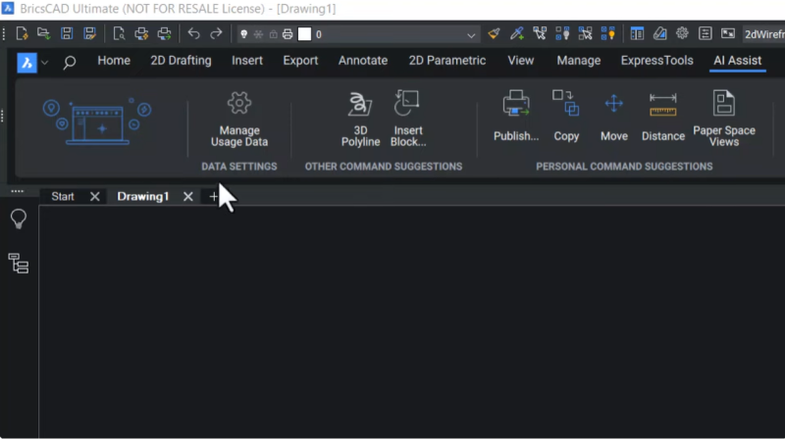Open the layer dropdown list
The image size is (785, 439).
[471, 35]
